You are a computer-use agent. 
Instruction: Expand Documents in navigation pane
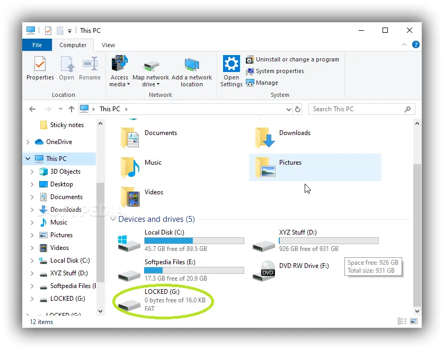[32, 197]
